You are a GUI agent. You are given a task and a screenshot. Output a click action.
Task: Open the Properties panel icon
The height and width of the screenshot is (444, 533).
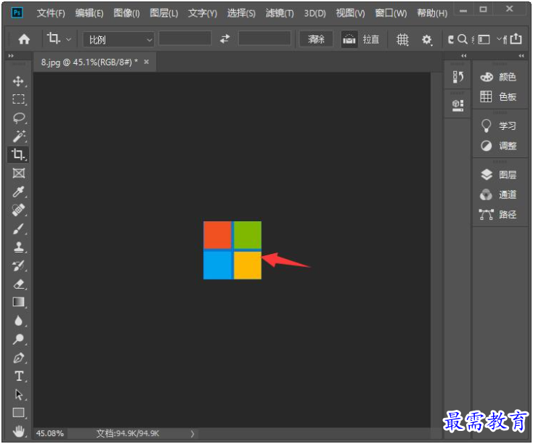click(457, 105)
